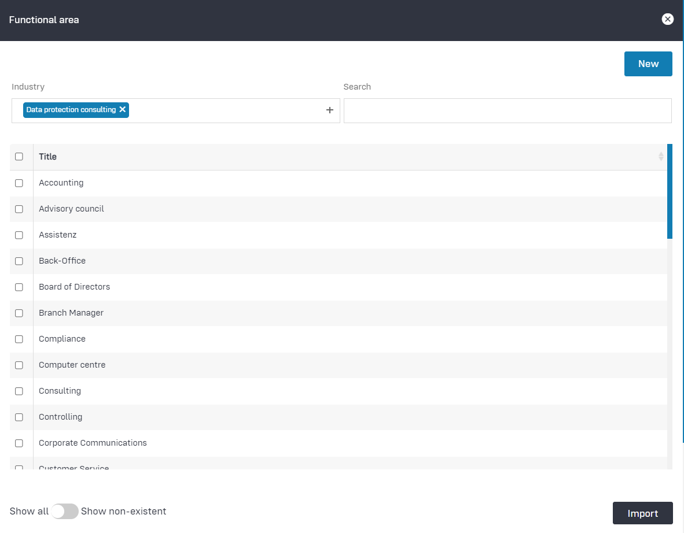The image size is (684, 533).
Task: Click the Import button
Action: click(x=642, y=513)
